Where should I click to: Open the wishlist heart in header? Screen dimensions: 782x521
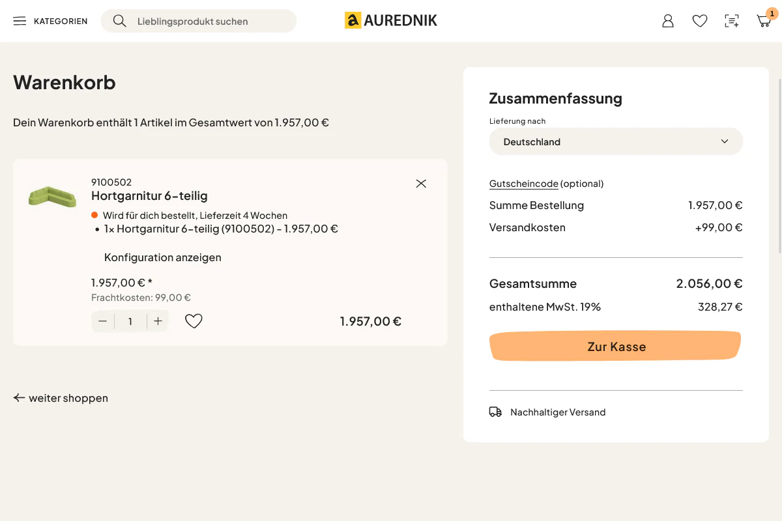[x=700, y=21]
